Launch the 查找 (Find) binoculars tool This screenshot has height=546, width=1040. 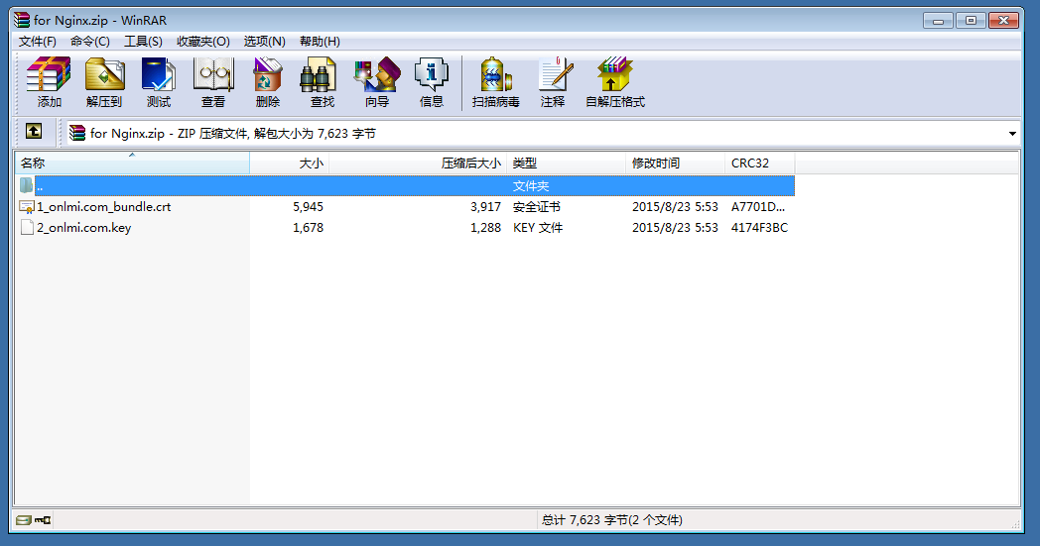322,81
